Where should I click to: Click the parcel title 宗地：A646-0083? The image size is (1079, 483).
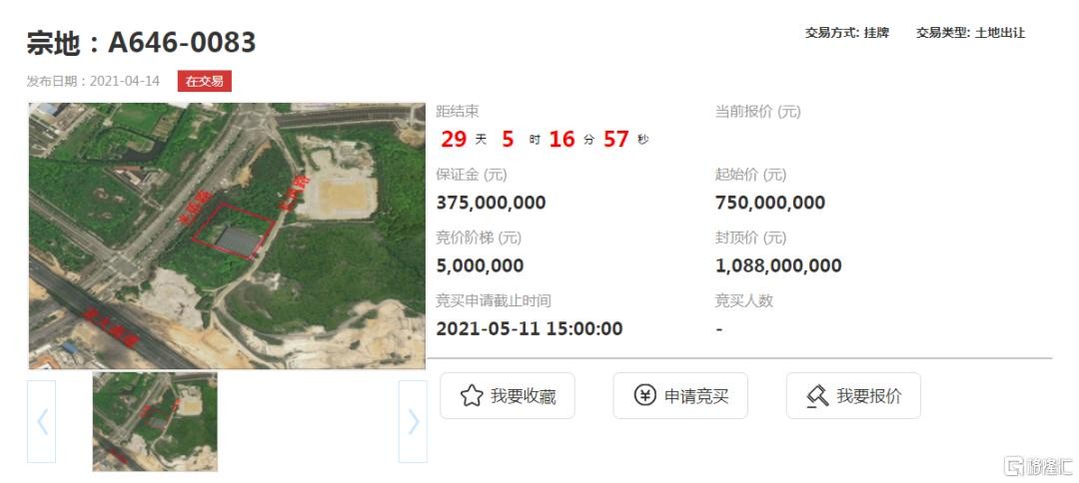click(141, 43)
